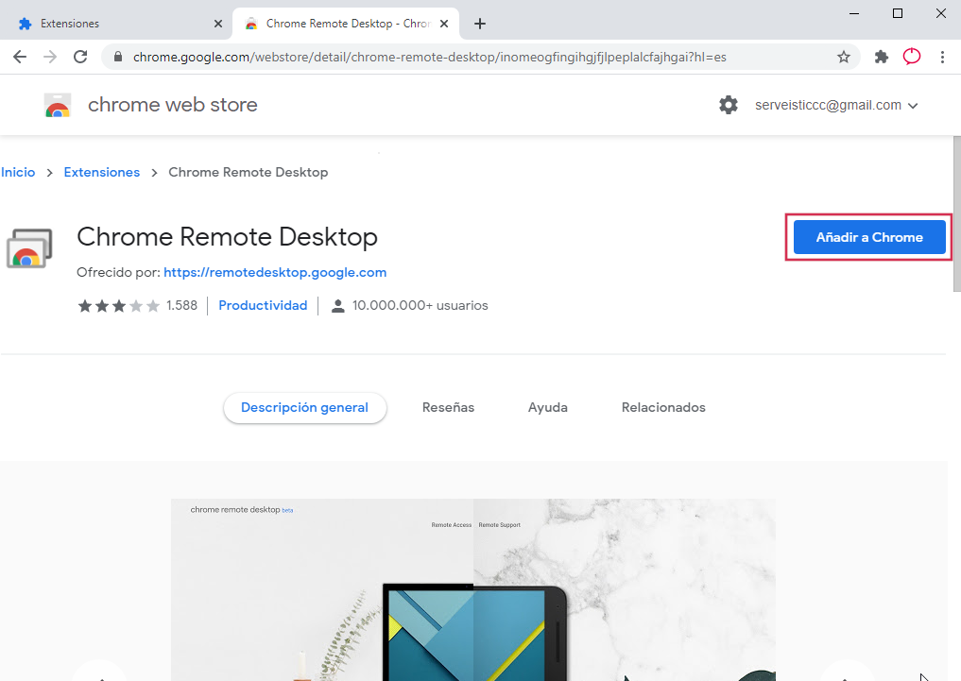This screenshot has width=961, height=681.
Task: Click the Chrome Remote Desktop extension icon
Action: tap(29, 248)
